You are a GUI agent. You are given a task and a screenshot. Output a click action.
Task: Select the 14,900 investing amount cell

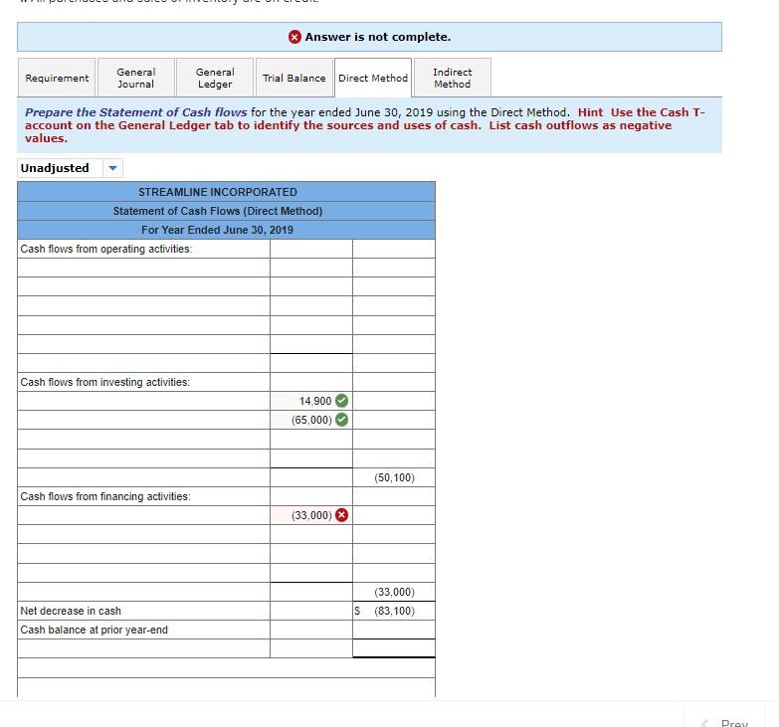pyautogui.click(x=311, y=401)
